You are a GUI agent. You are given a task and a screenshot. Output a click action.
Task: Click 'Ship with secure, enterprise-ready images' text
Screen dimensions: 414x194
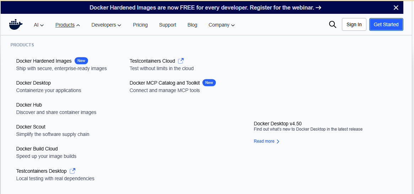pos(61,68)
